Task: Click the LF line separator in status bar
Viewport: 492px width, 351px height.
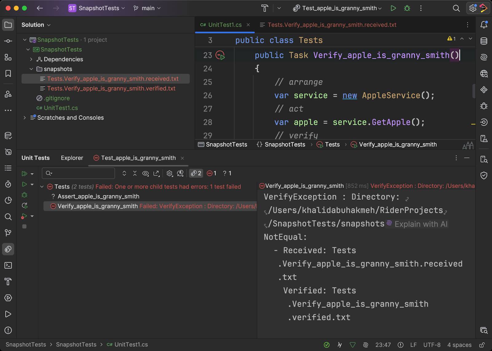Action: click(x=413, y=345)
